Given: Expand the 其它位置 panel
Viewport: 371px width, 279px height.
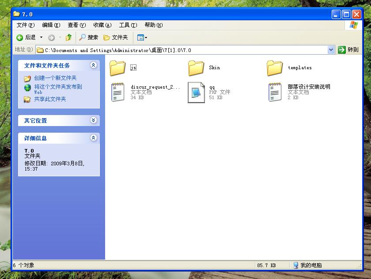Looking at the screenshot, I should click(x=94, y=120).
